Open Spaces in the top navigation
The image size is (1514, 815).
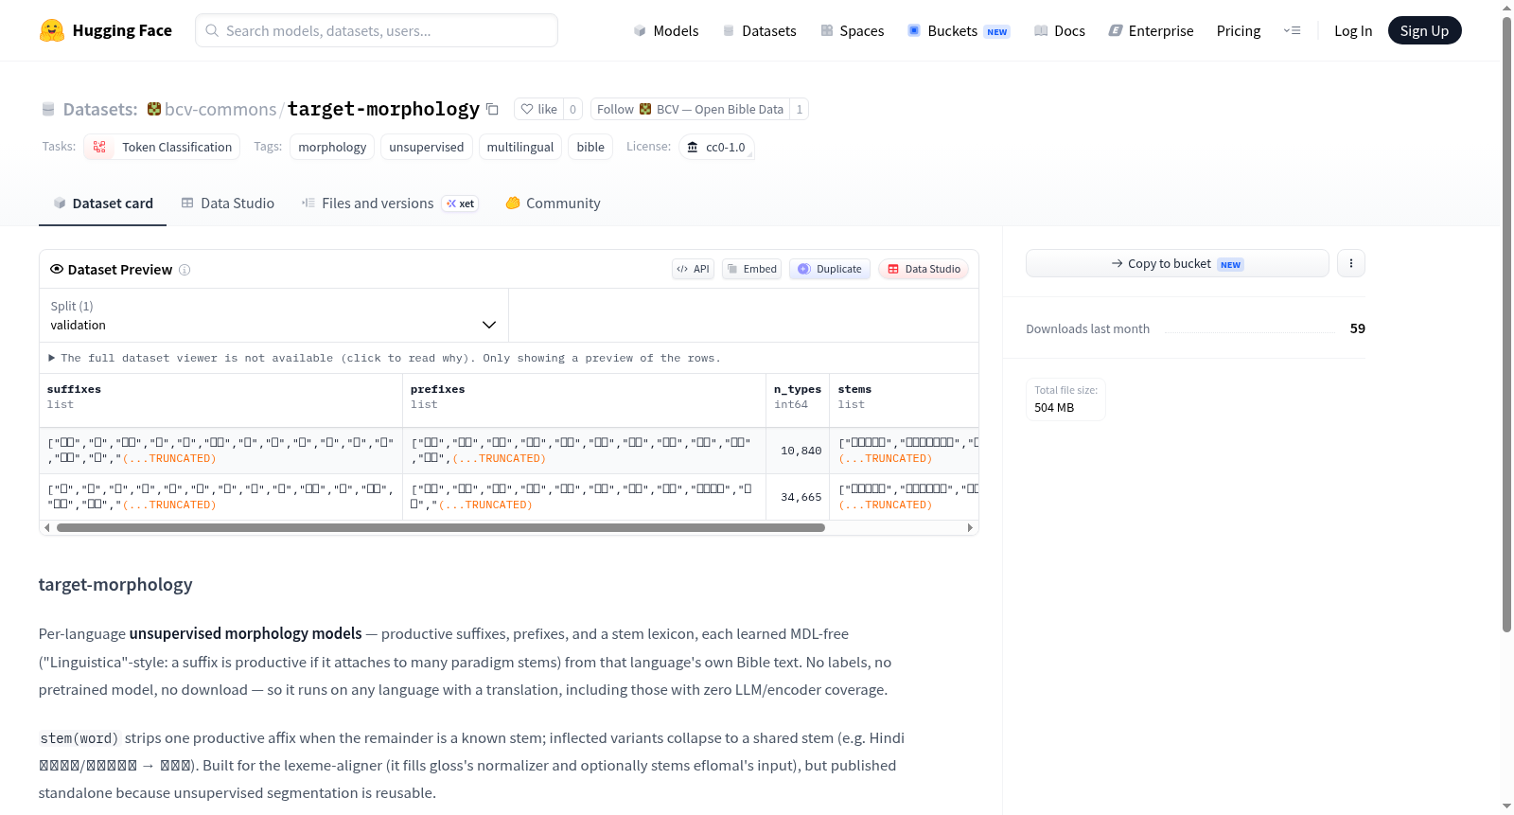pyautogui.click(x=853, y=30)
